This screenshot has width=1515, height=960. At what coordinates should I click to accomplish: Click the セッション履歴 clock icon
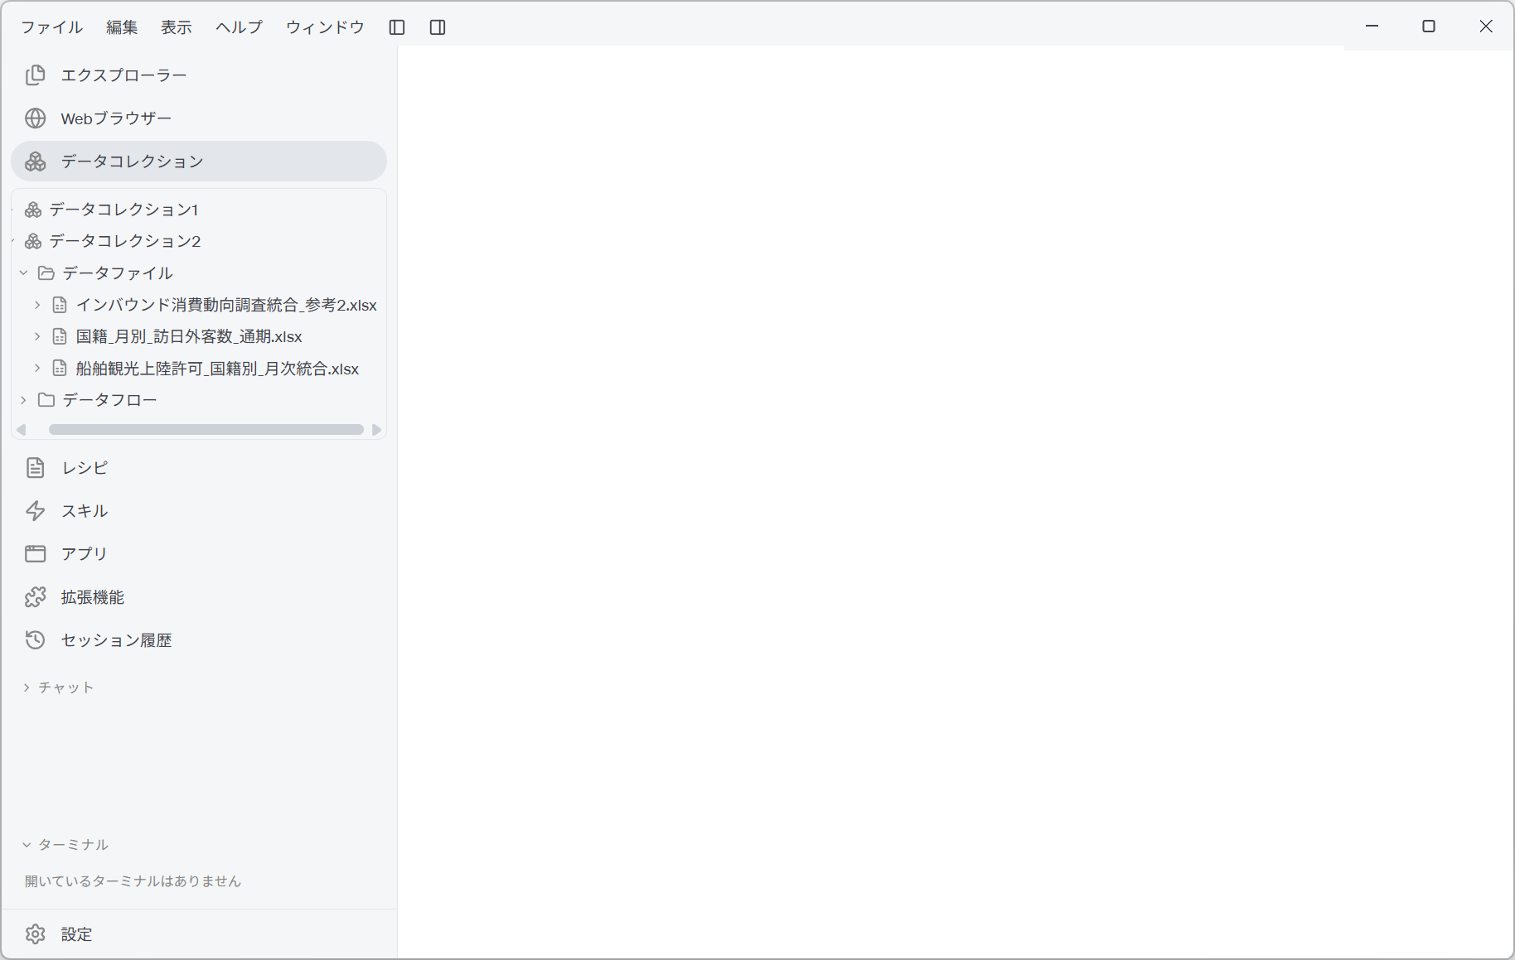[x=35, y=640]
